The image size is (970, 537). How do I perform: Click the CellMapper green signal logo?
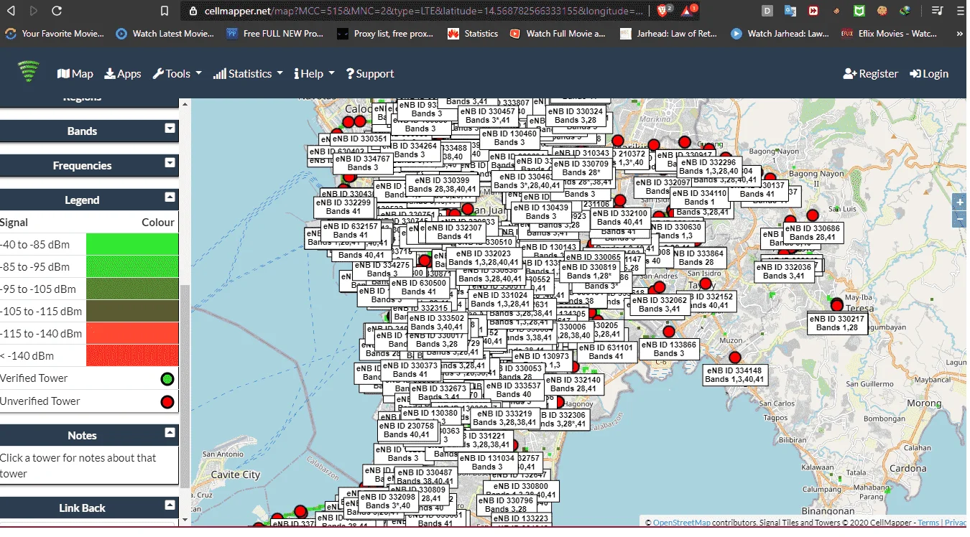pos(29,73)
